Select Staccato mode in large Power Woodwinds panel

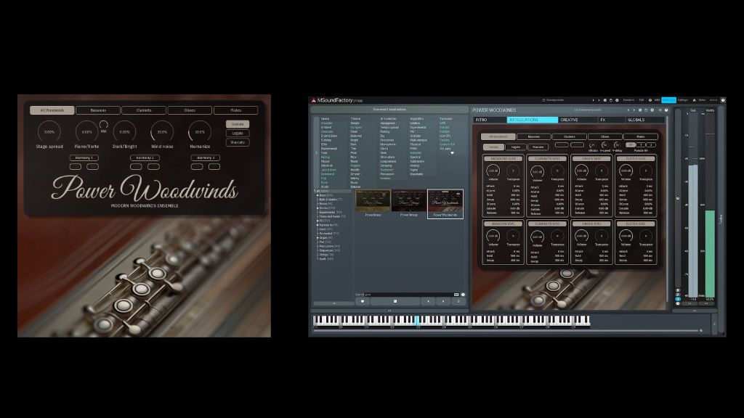click(238, 142)
